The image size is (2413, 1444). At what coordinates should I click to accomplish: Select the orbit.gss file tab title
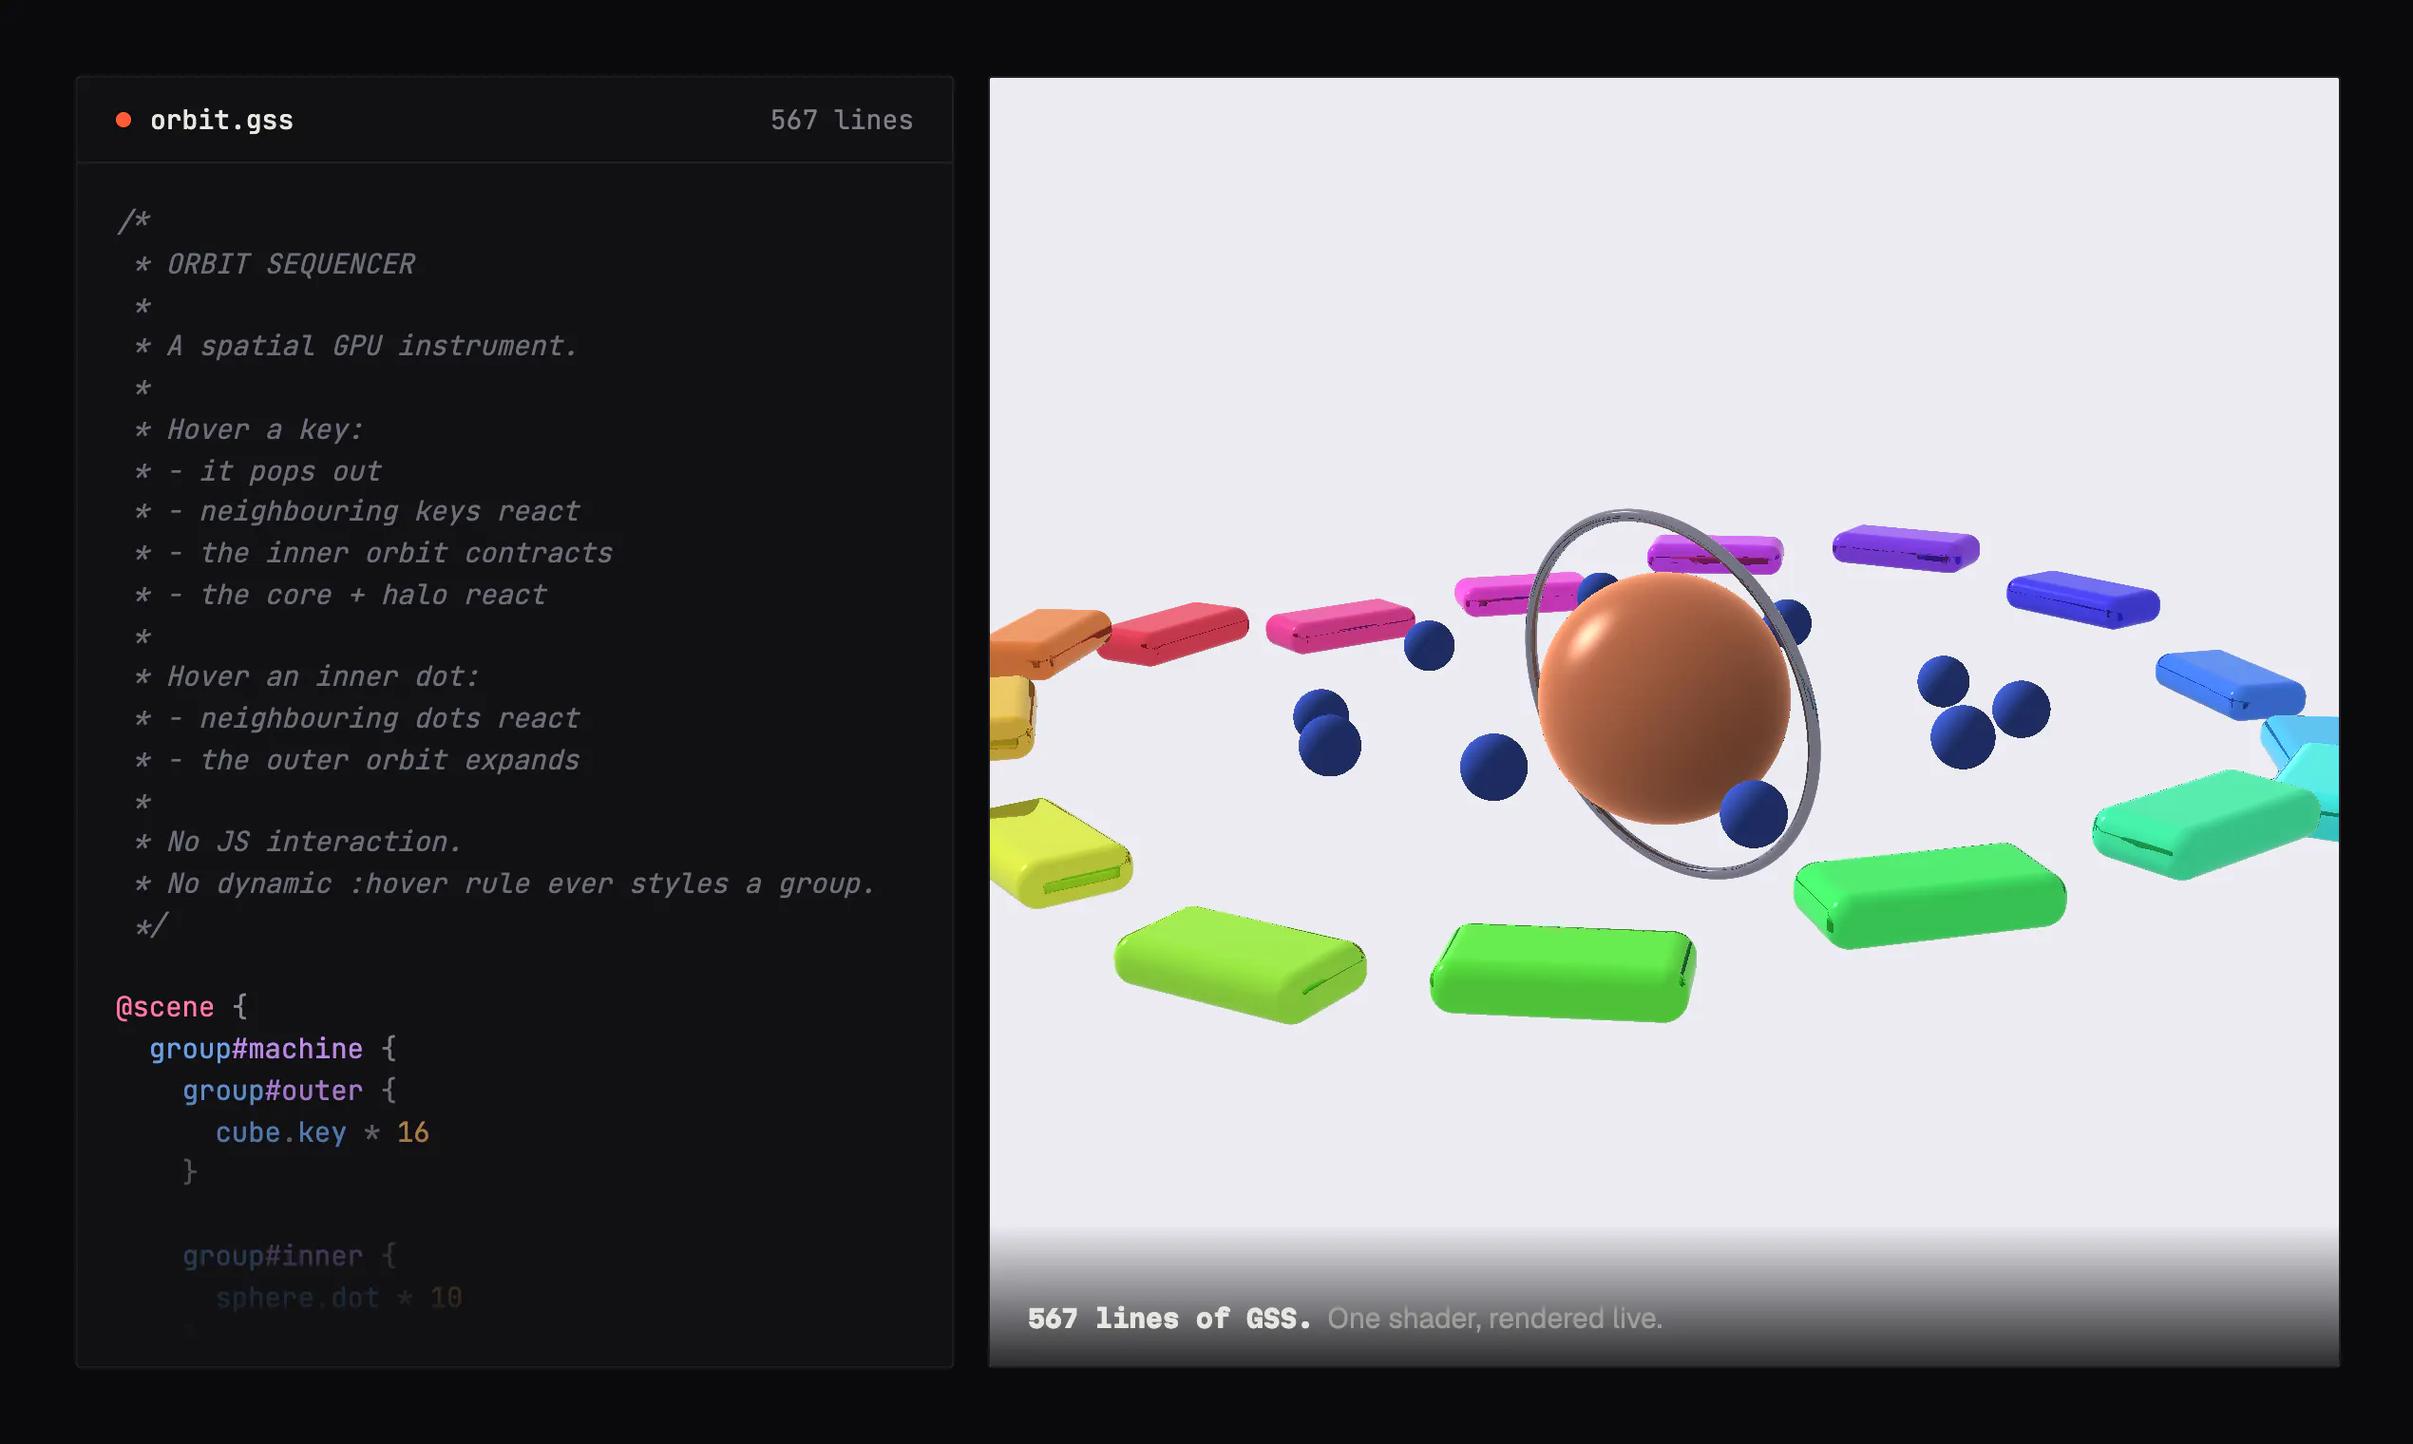click(x=220, y=120)
